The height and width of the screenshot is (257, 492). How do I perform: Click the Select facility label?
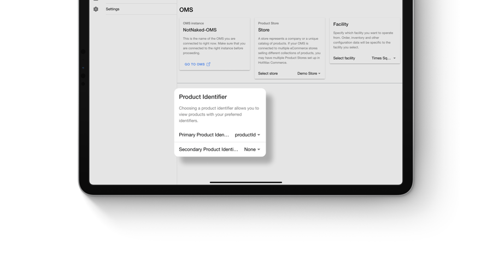pos(344,58)
